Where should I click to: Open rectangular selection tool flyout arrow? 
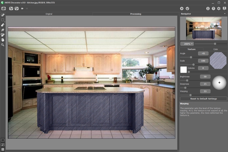pos(5,22)
